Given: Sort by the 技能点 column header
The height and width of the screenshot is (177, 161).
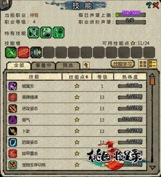Looking at the screenshot, I should [x=77, y=77].
